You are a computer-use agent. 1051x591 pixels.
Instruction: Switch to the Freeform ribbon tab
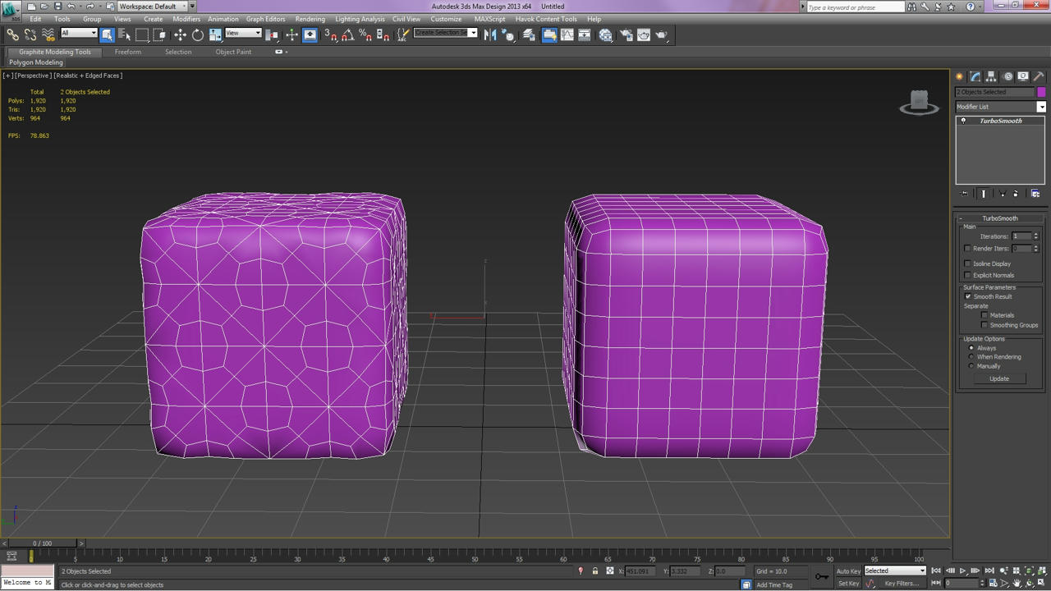pyautogui.click(x=127, y=52)
